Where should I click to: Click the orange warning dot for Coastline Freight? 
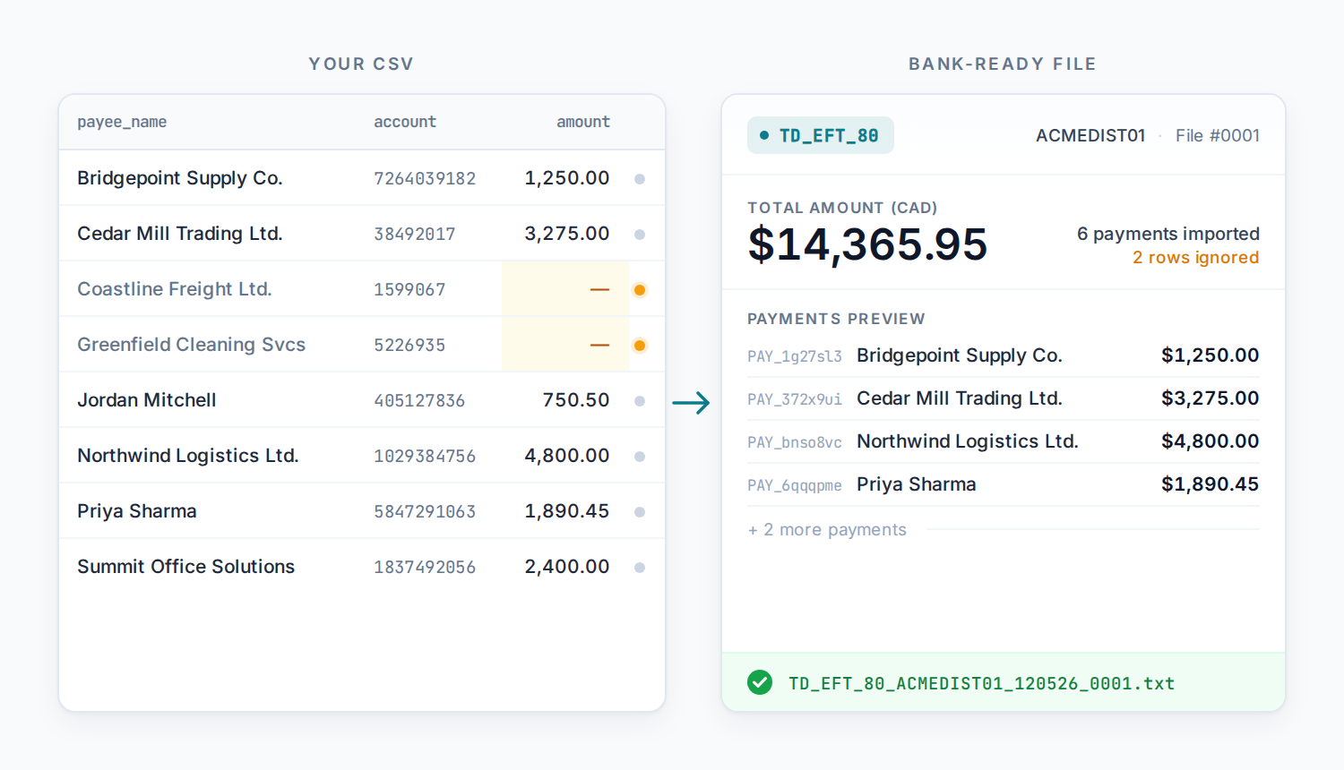640,290
